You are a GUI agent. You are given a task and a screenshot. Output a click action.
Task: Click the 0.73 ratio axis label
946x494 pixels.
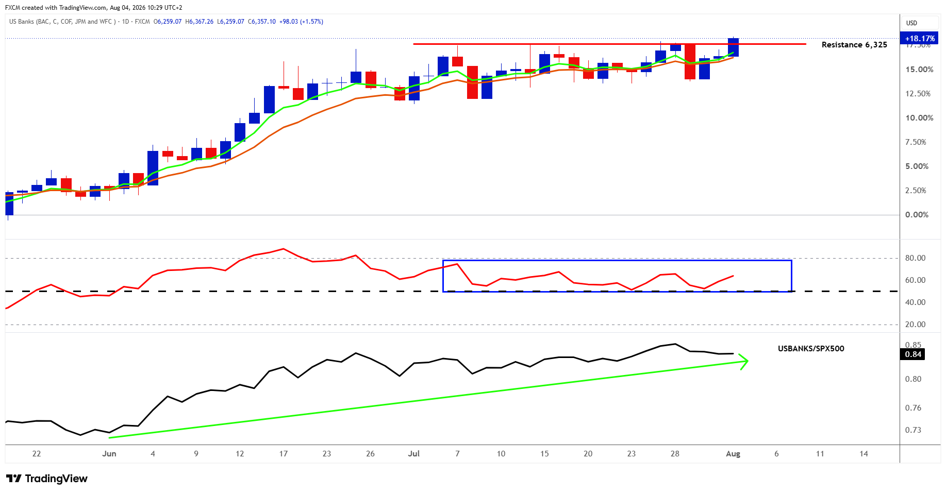tap(914, 430)
